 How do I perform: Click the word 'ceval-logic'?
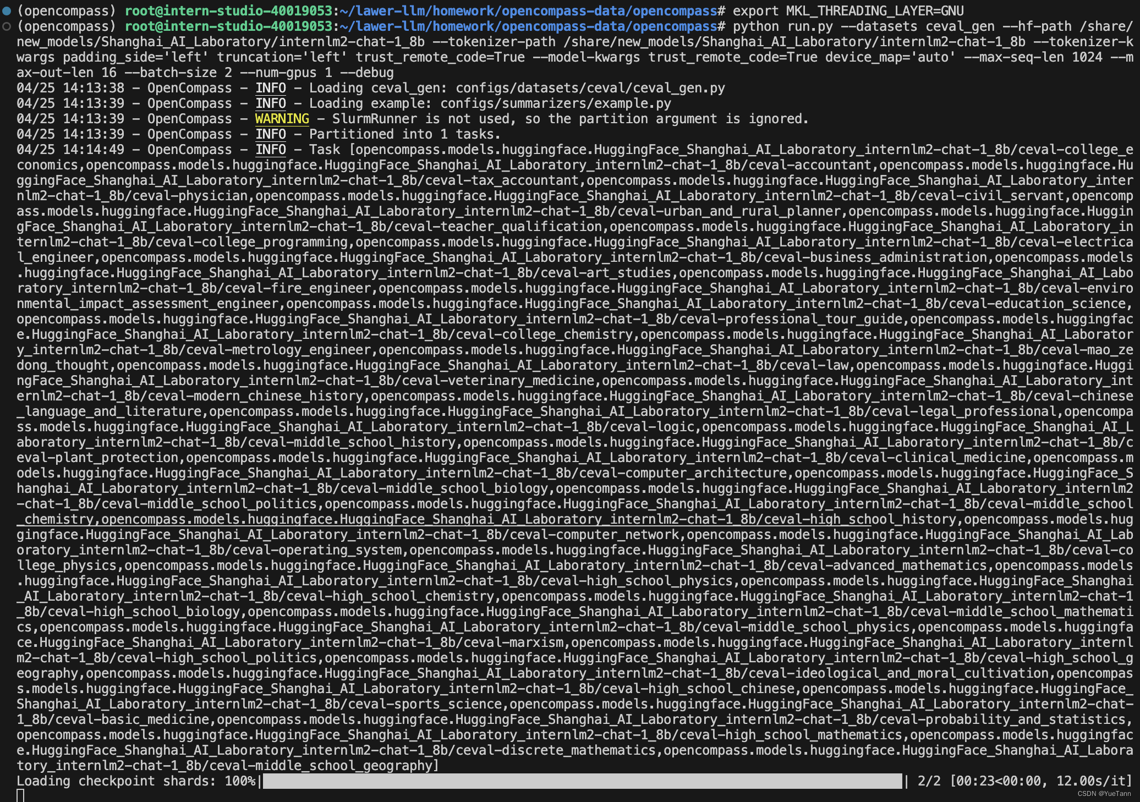coord(652,427)
